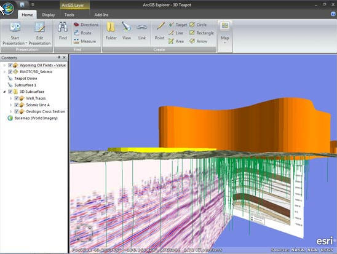Expand the Seismic Line A layer
The height and width of the screenshot is (254, 337).
(11, 105)
